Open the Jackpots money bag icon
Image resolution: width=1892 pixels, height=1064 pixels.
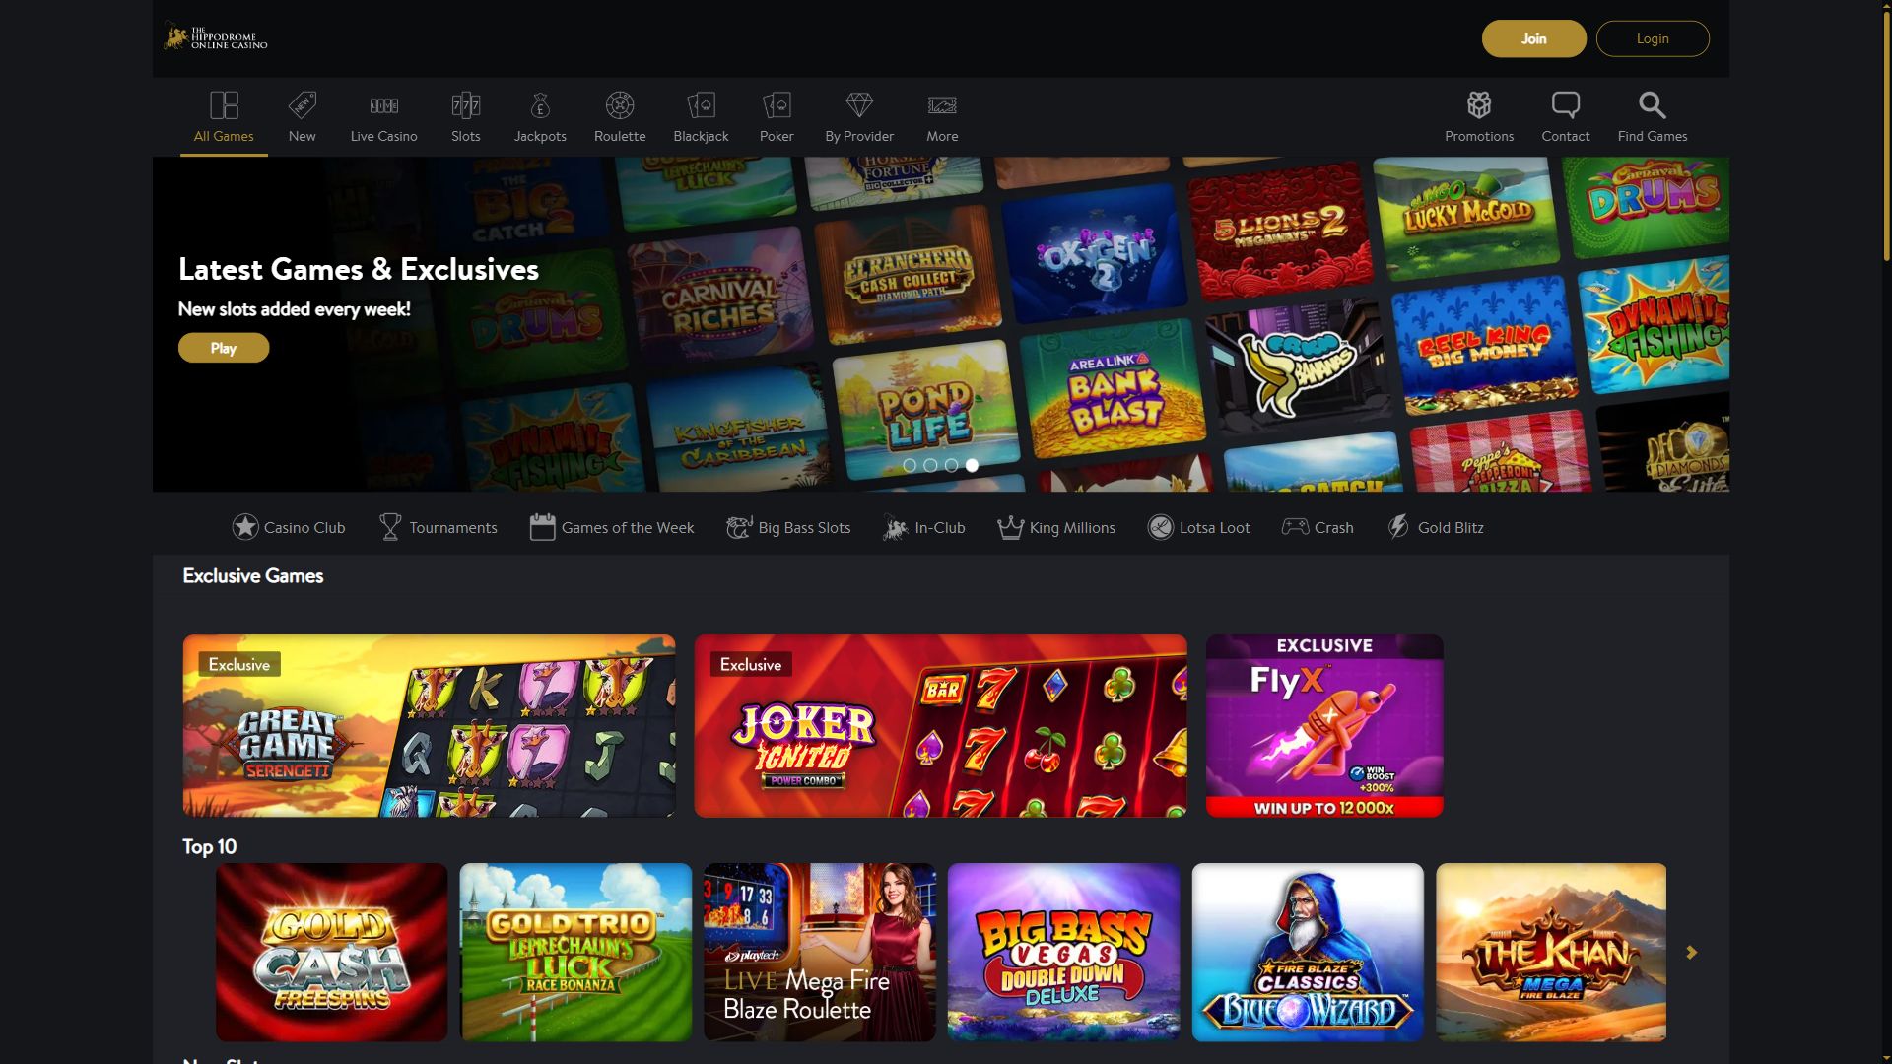click(x=540, y=105)
